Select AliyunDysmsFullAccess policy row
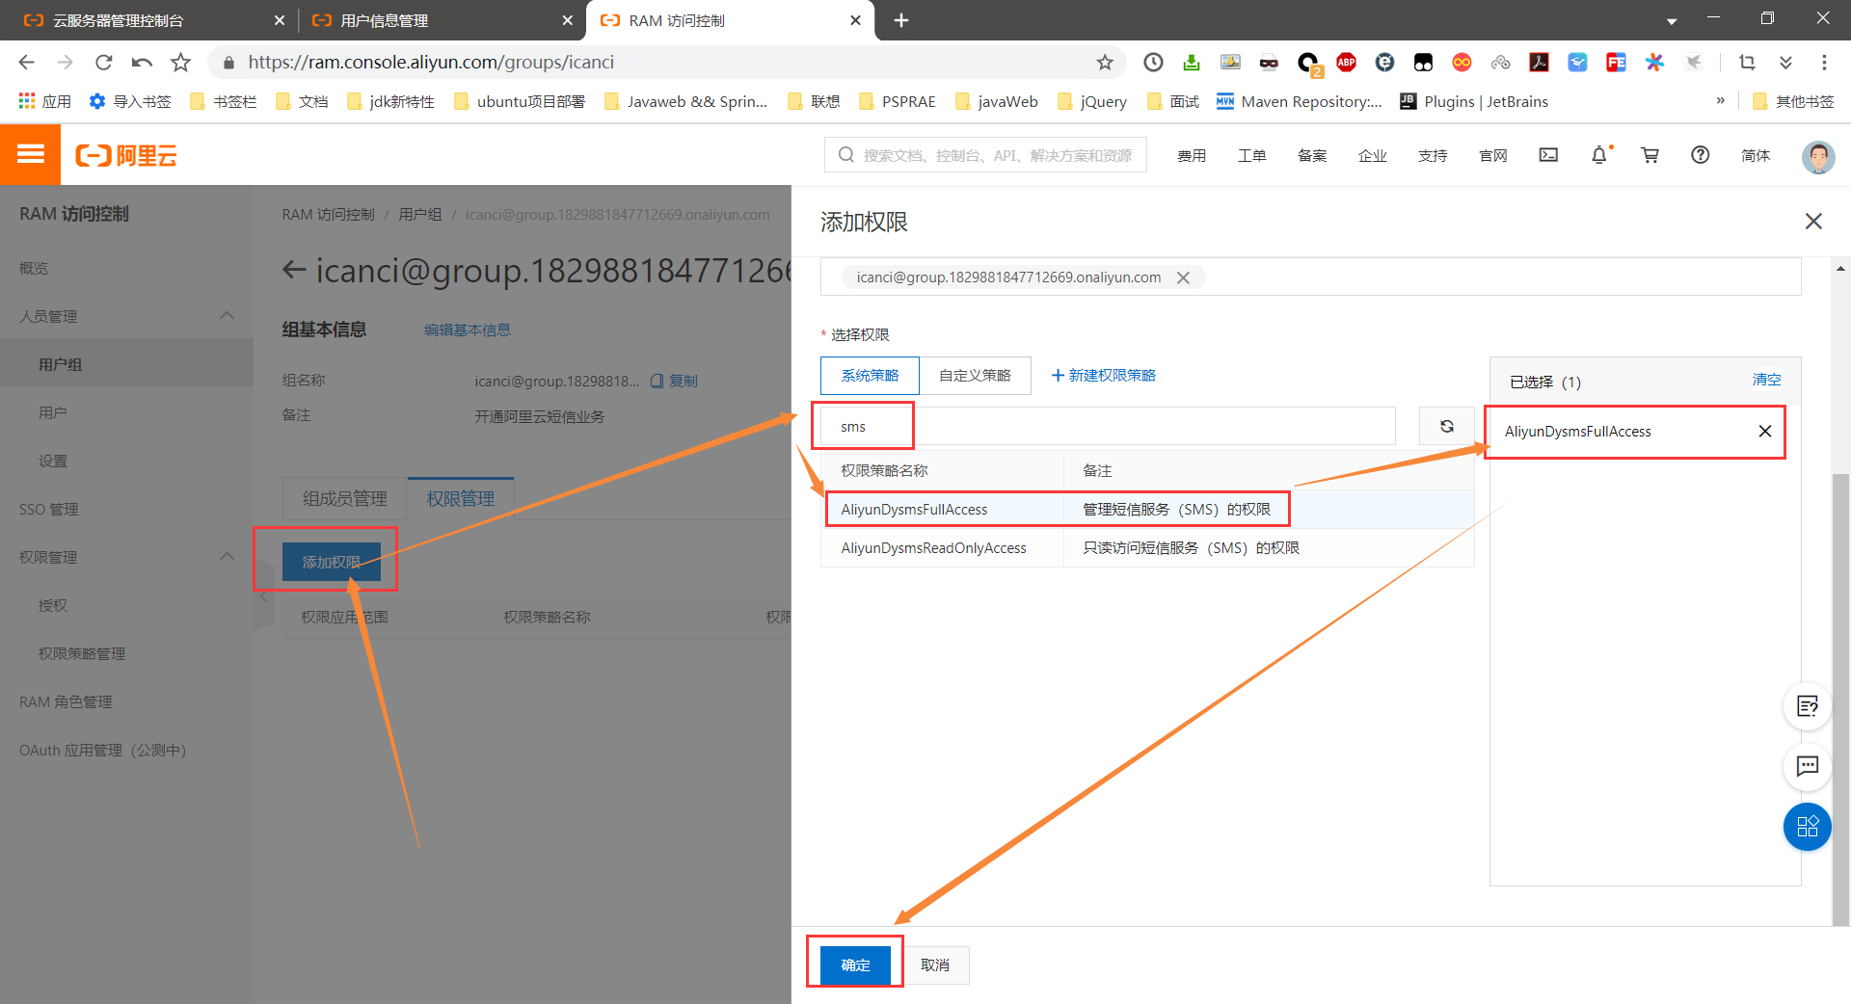This screenshot has width=1851, height=1004. click(x=1147, y=509)
